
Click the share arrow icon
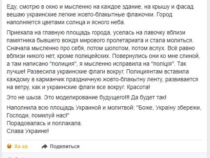click(44, 147)
